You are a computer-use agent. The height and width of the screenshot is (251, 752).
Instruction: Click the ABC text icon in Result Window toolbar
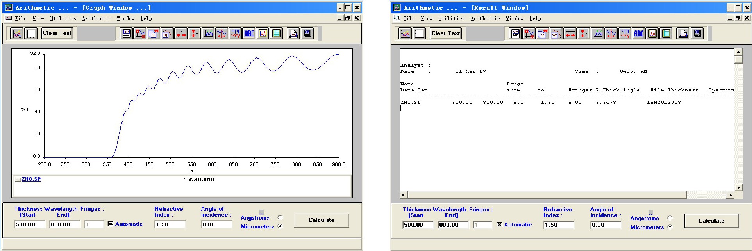639,34
